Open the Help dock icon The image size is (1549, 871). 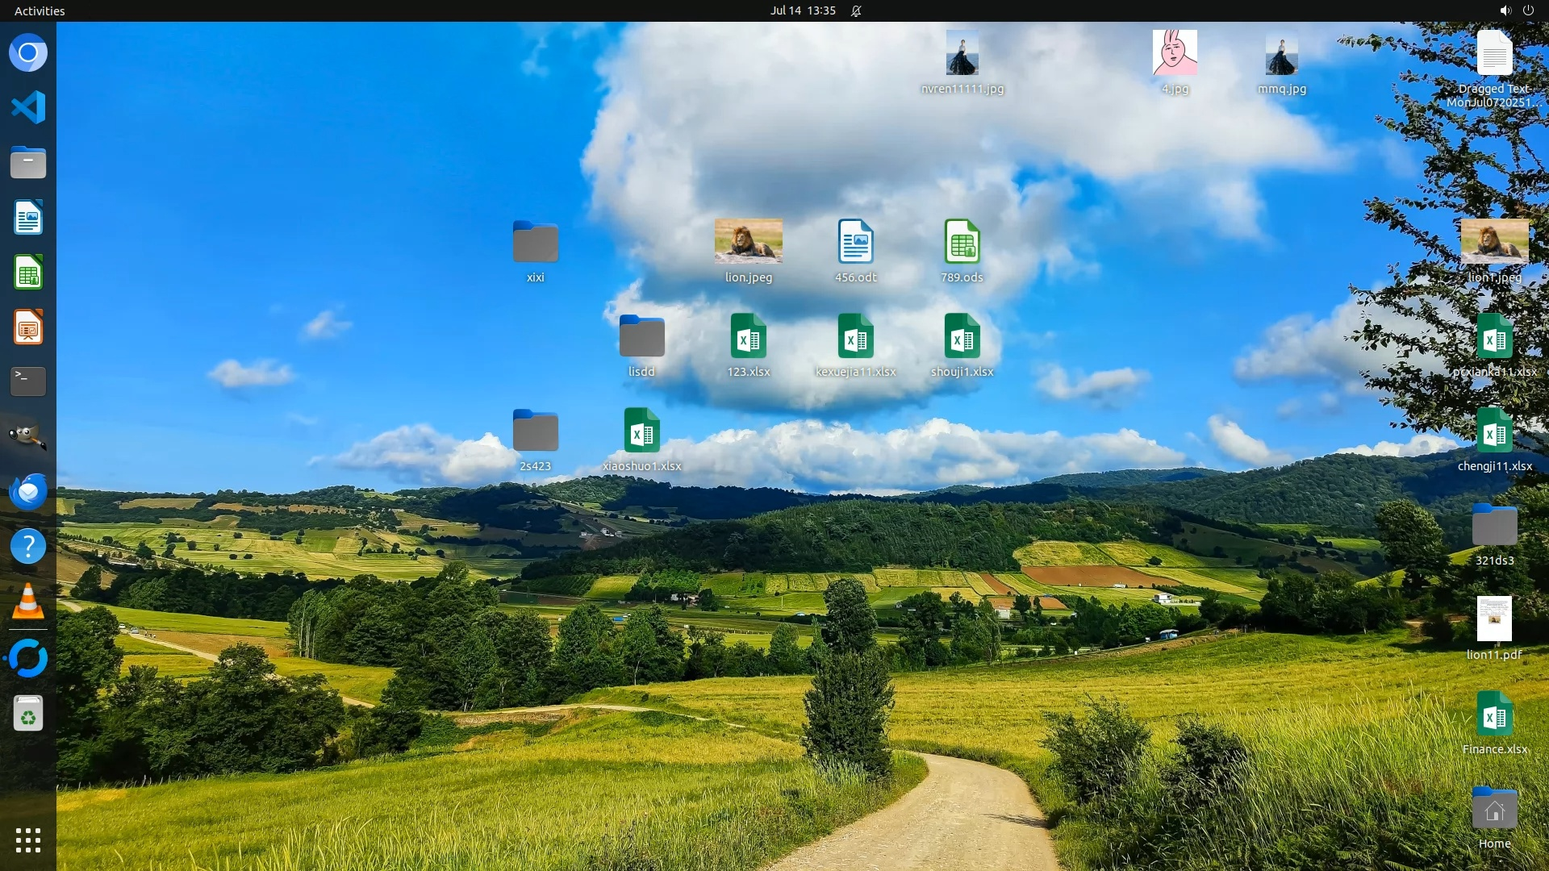coord(28,546)
